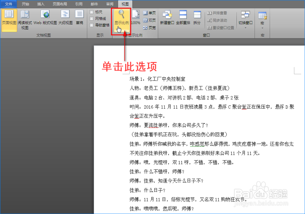
Task: Switch to the 邮件 mailings tab
Action: pyautogui.click(x=94, y=4)
